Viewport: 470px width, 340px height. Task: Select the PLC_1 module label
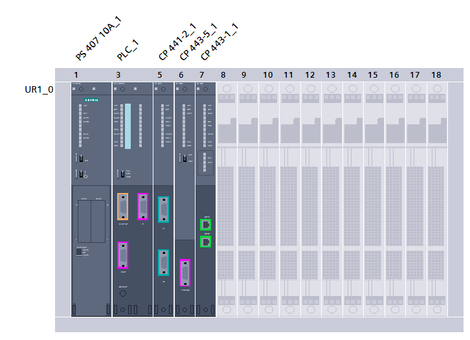point(128,50)
